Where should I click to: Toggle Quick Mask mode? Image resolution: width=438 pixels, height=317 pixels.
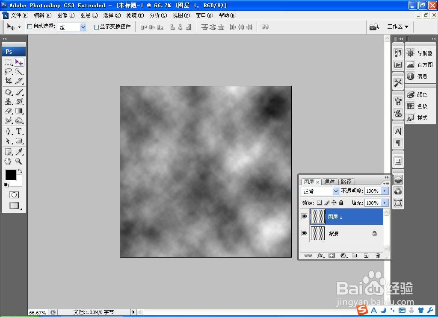coord(14,195)
